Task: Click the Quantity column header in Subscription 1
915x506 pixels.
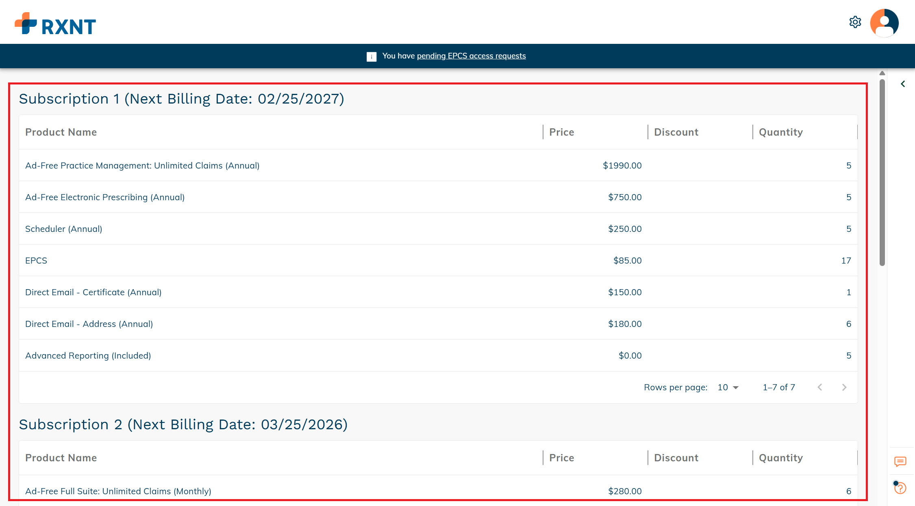Action: click(780, 132)
